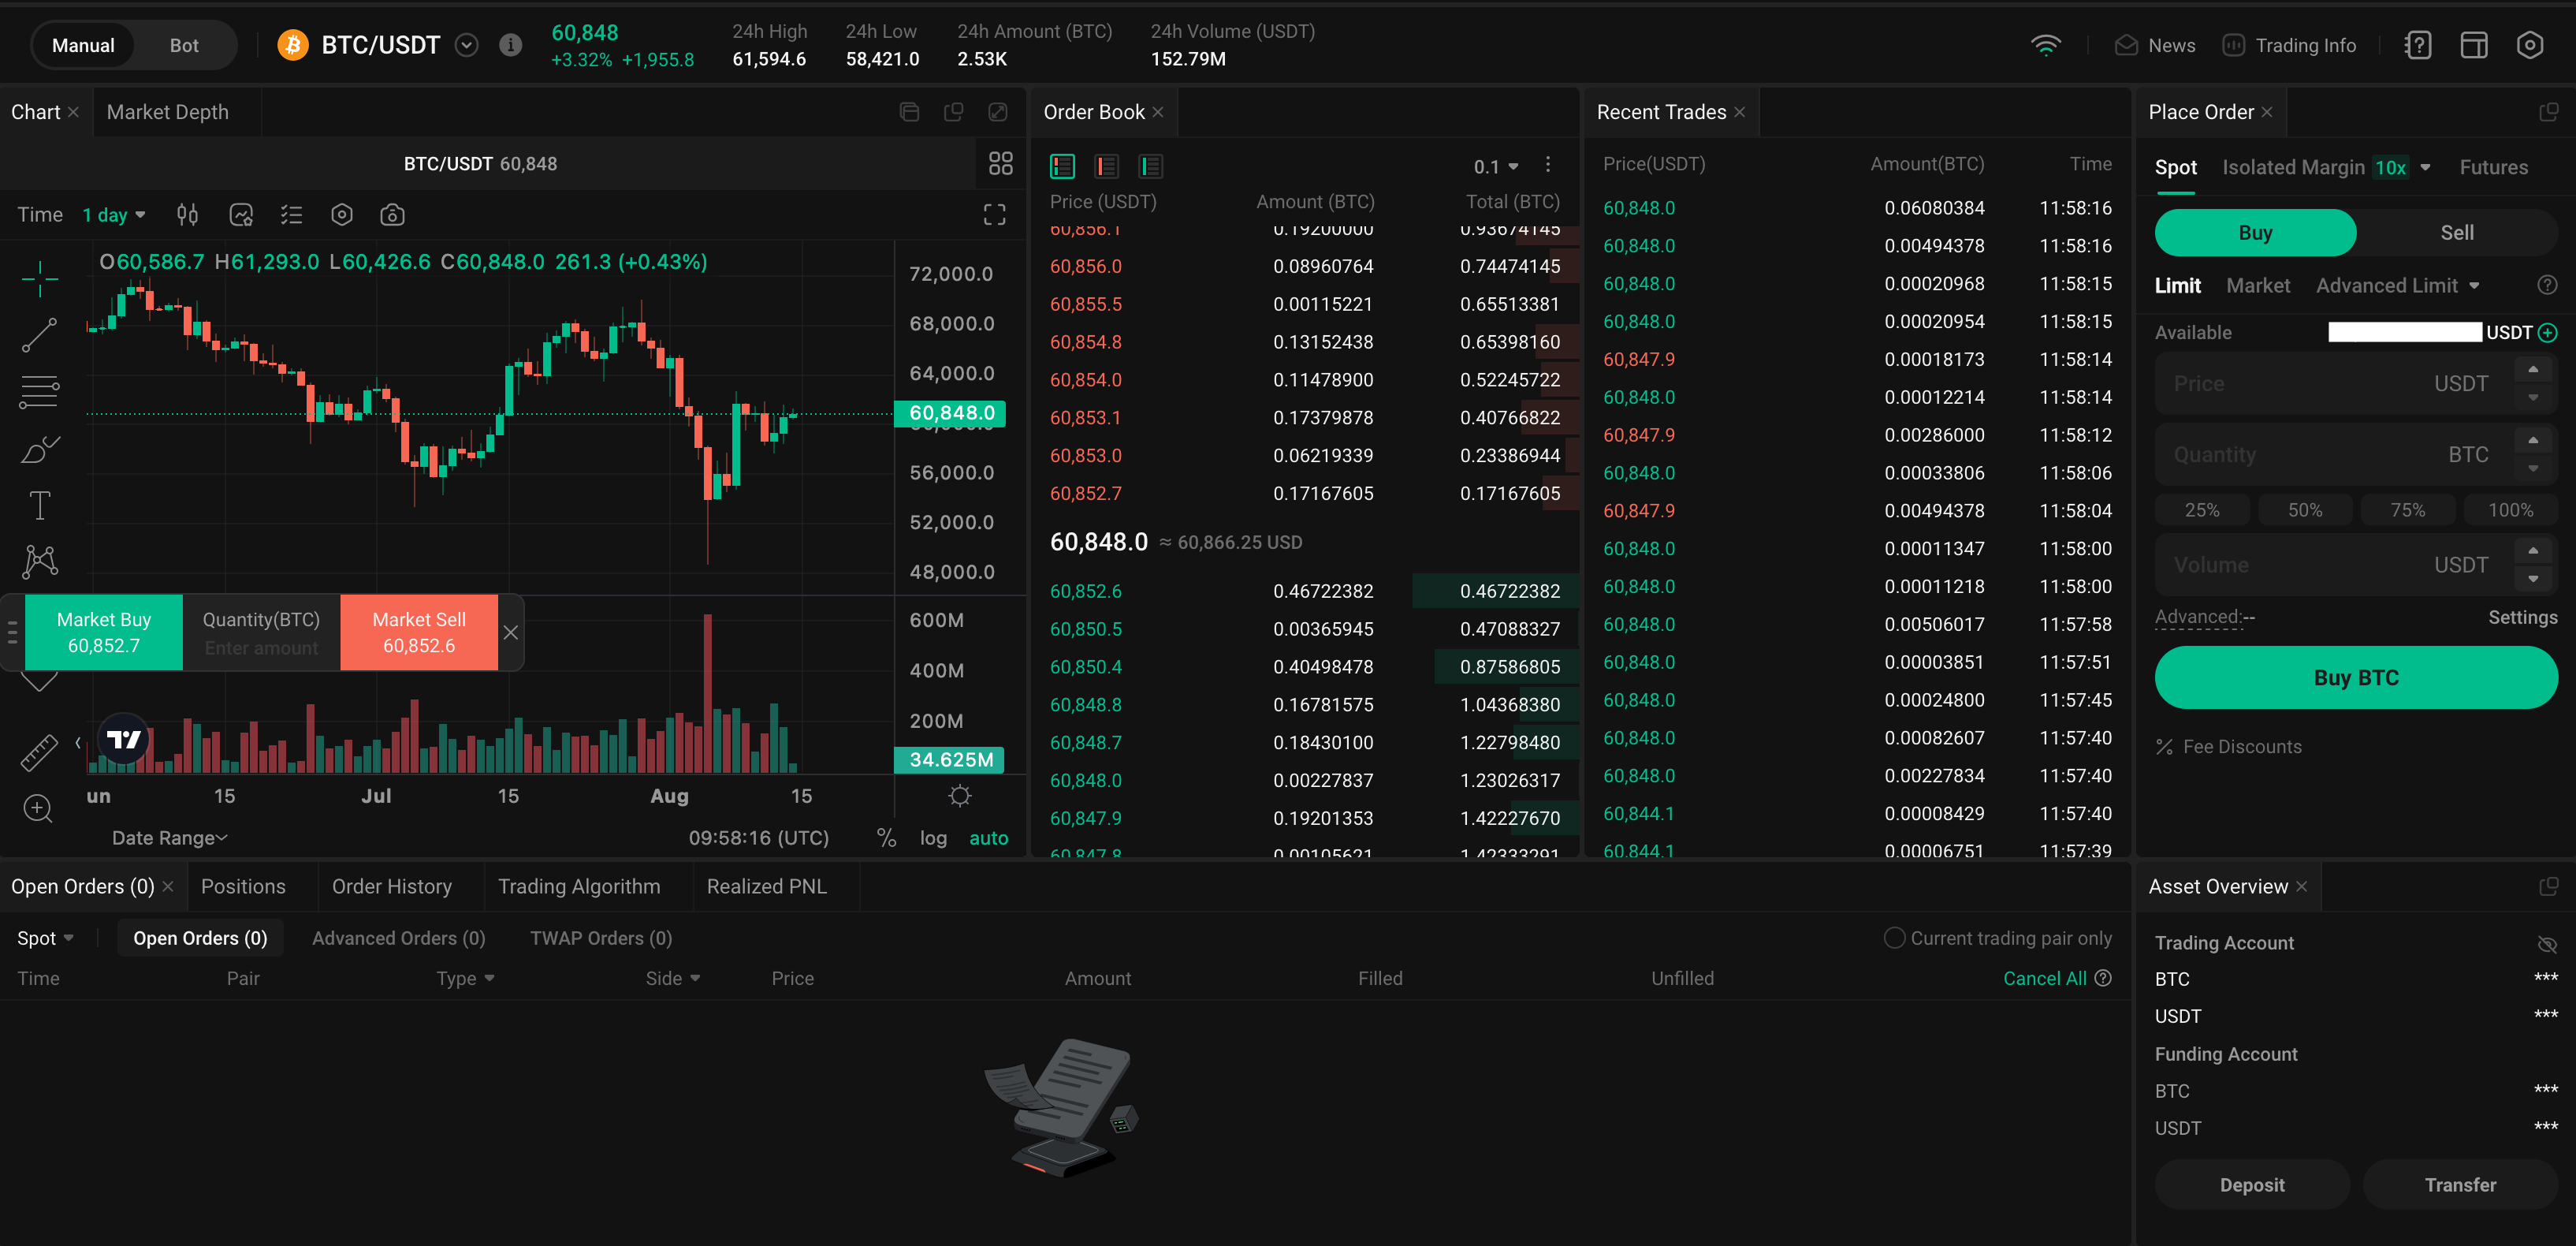Open the Realized PNL tab
Image resolution: width=2576 pixels, height=1246 pixels.
pyautogui.click(x=766, y=886)
